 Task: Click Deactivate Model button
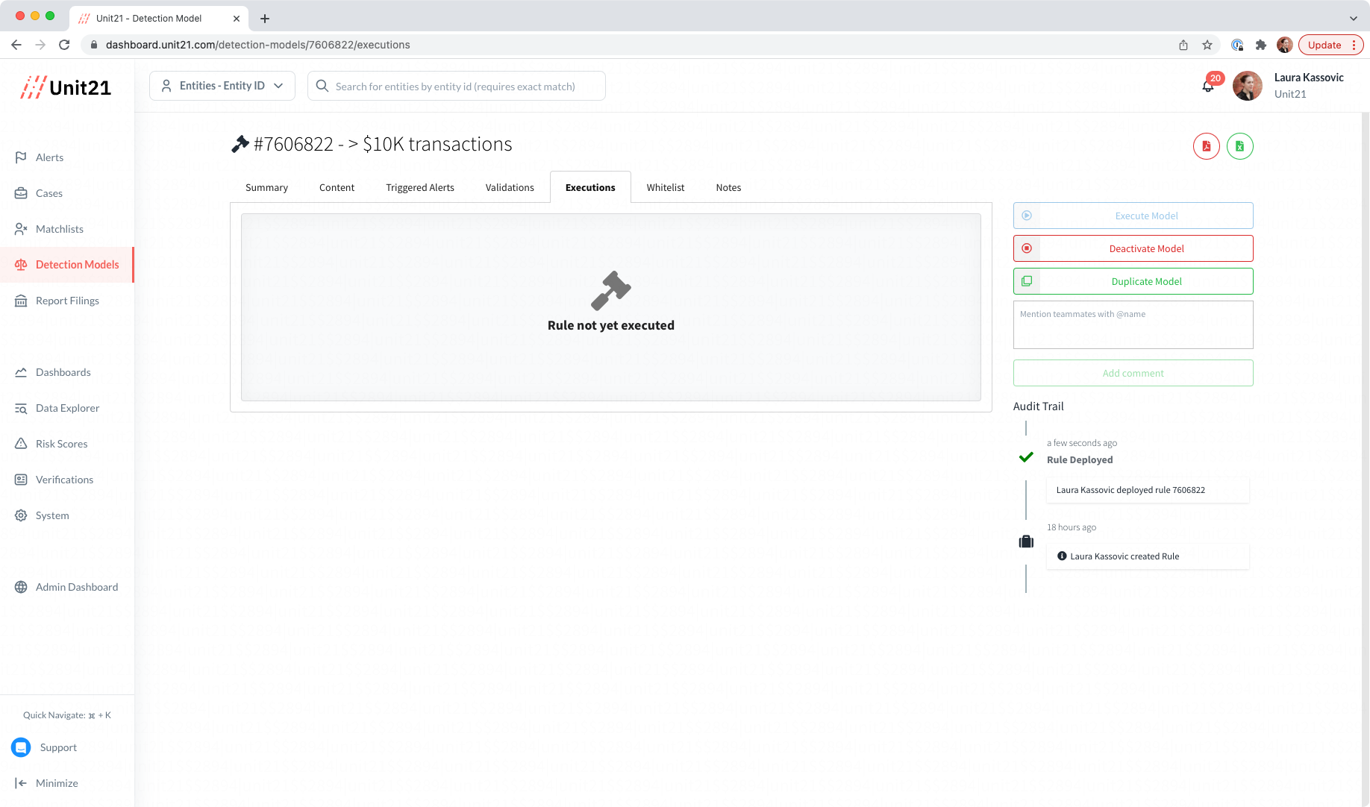1133,248
